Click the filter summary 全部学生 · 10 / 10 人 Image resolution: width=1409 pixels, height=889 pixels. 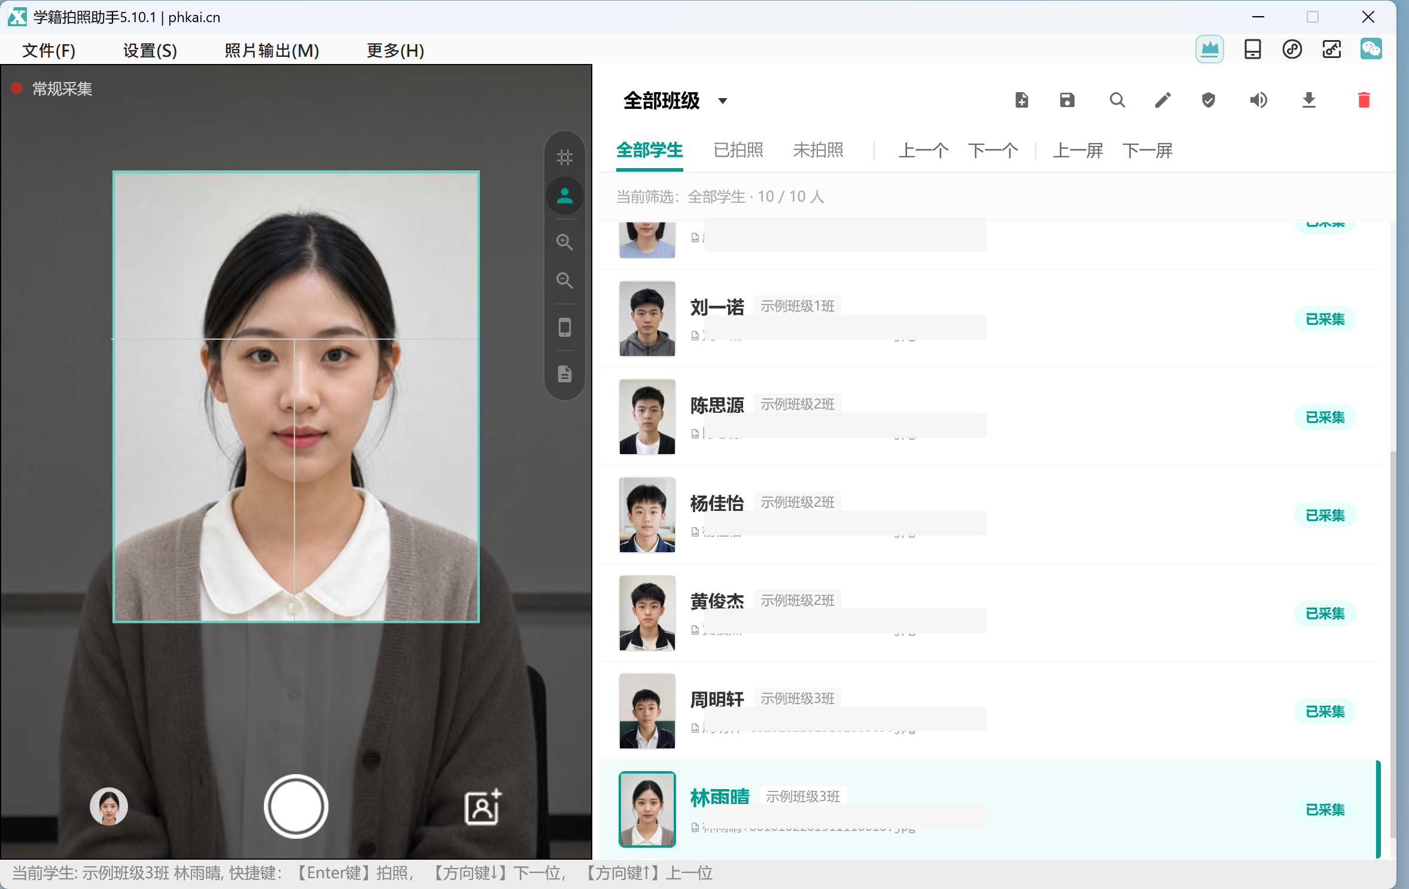[756, 196]
